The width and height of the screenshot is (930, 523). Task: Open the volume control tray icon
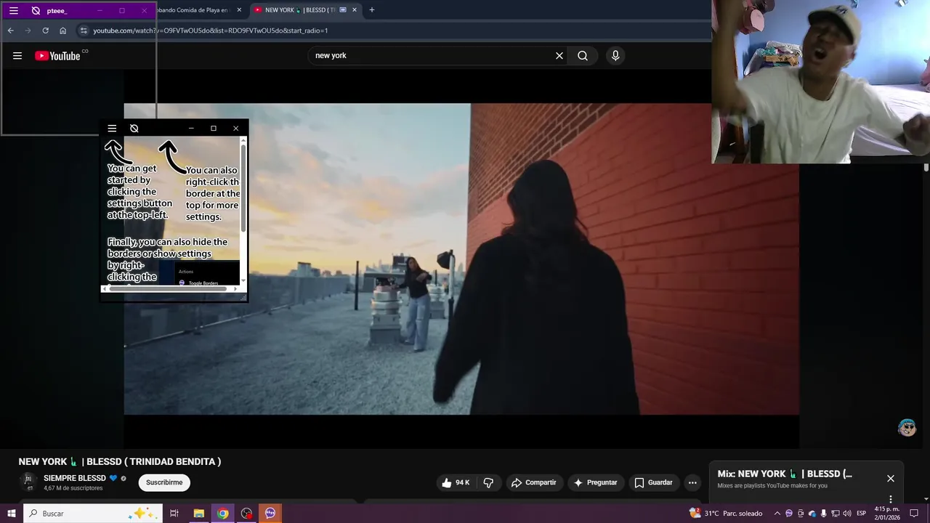pos(846,514)
